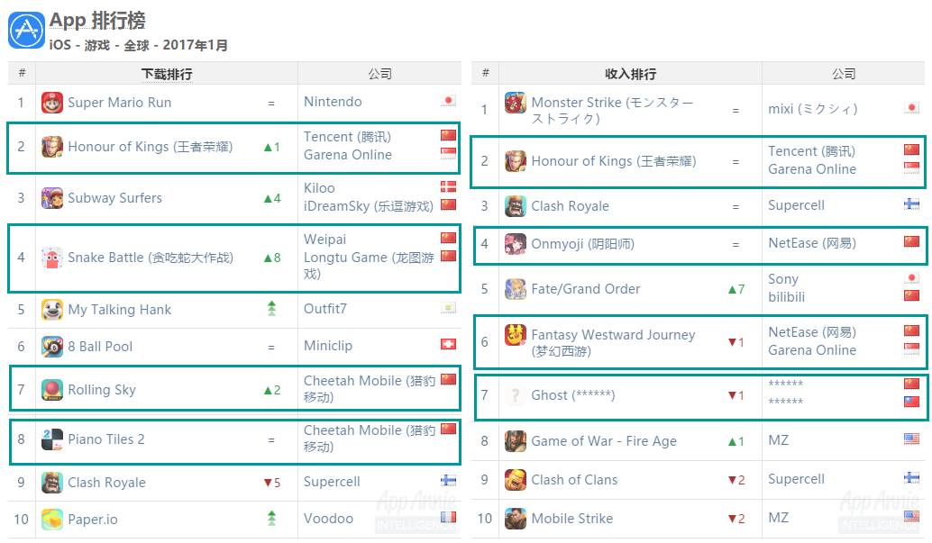
Task: Click the Super Mario Run game icon
Action: (x=52, y=103)
